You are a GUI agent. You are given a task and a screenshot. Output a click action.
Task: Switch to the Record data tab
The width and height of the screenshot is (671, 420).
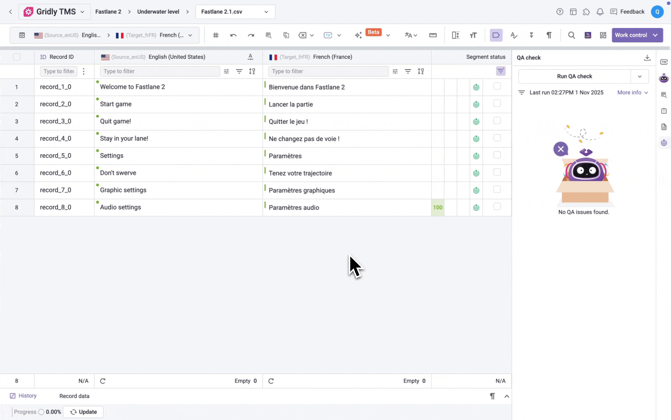point(74,396)
